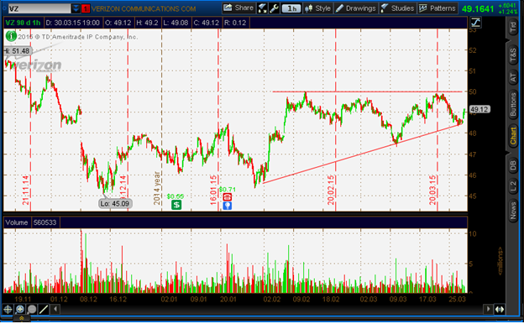Switch to the AT sidebar tab
Screen dimensions: 524x324
(513, 77)
